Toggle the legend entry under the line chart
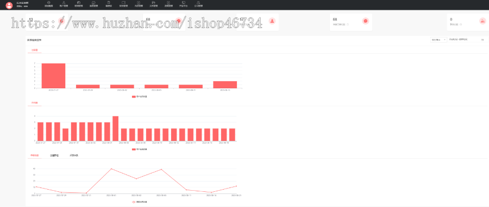Viewport: 489px width, 207px height. (x=139, y=202)
